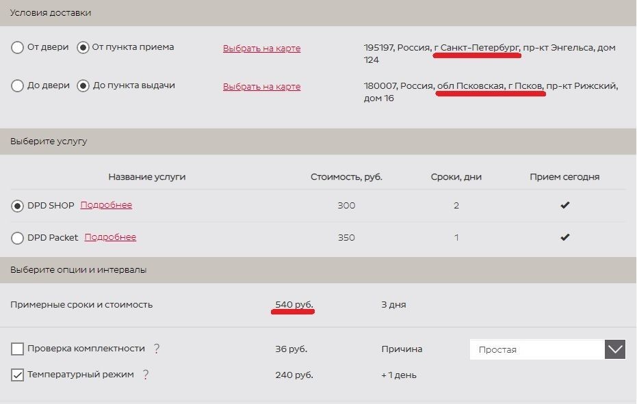Open Выбрать на карте for Псков delivery address
The width and height of the screenshot is (637, 404).
tap(261, 87)
